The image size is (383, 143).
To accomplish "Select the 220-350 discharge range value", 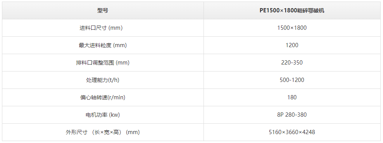I will [x=292, y=63].
